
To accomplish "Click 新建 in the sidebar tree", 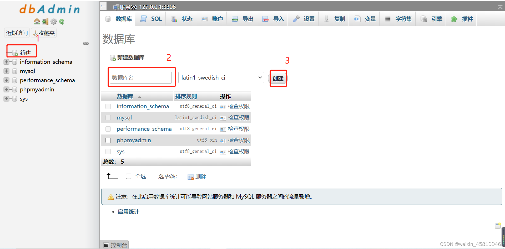I will point(25,53).
